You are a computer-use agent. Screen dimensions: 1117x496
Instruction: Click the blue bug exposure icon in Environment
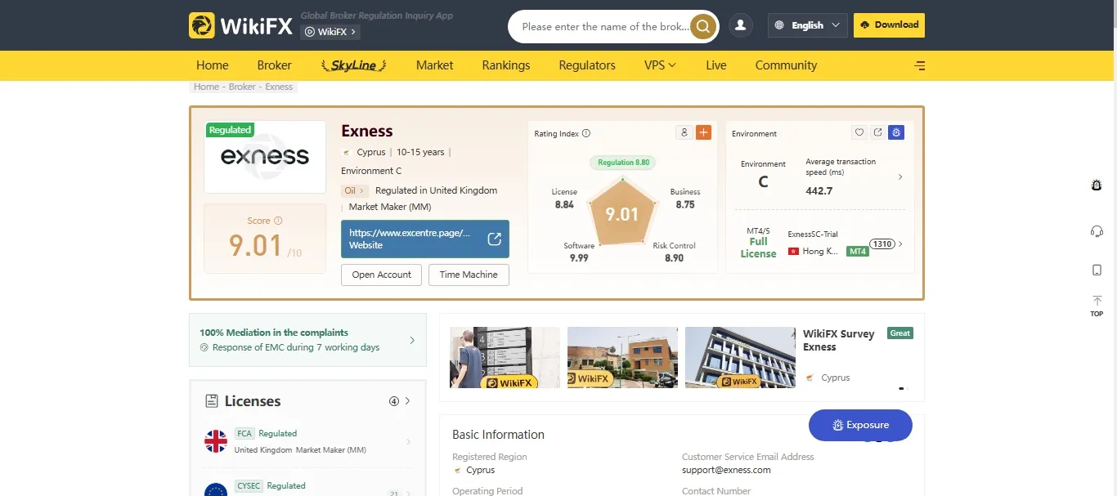coord(896,132)
